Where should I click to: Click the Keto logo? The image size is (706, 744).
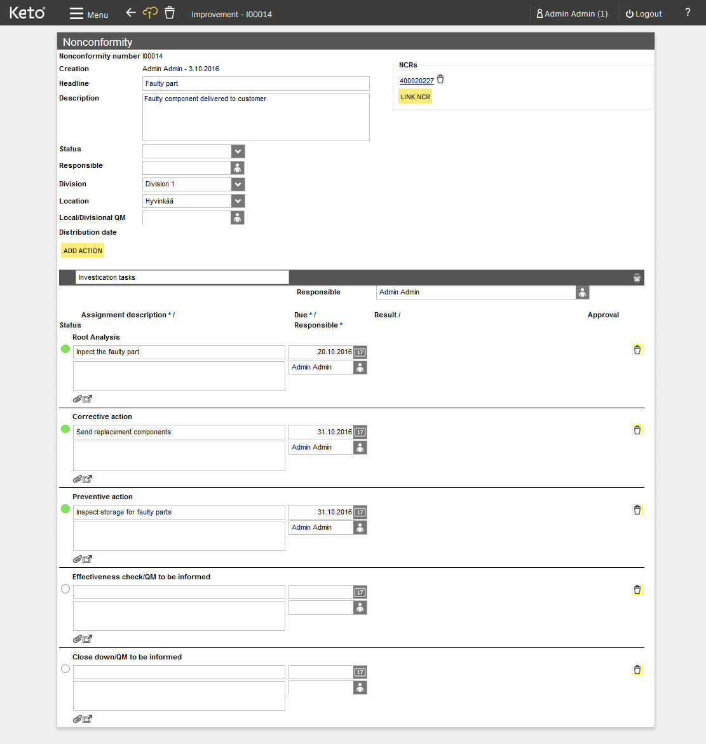(27, 13)
